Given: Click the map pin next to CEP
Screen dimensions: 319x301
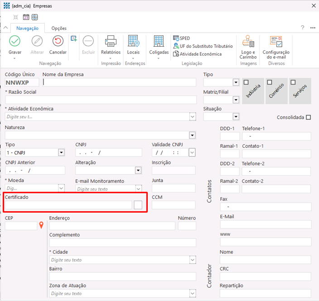Looking at the screenshot, I should point(42,225).
